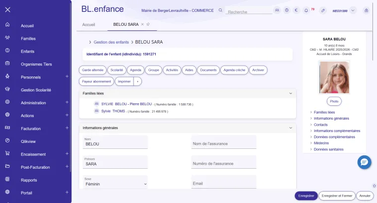Image resolution: width=377 pixels, height=203 pixels.
Task: Click the Agenda crèche button
Action: 234,70
